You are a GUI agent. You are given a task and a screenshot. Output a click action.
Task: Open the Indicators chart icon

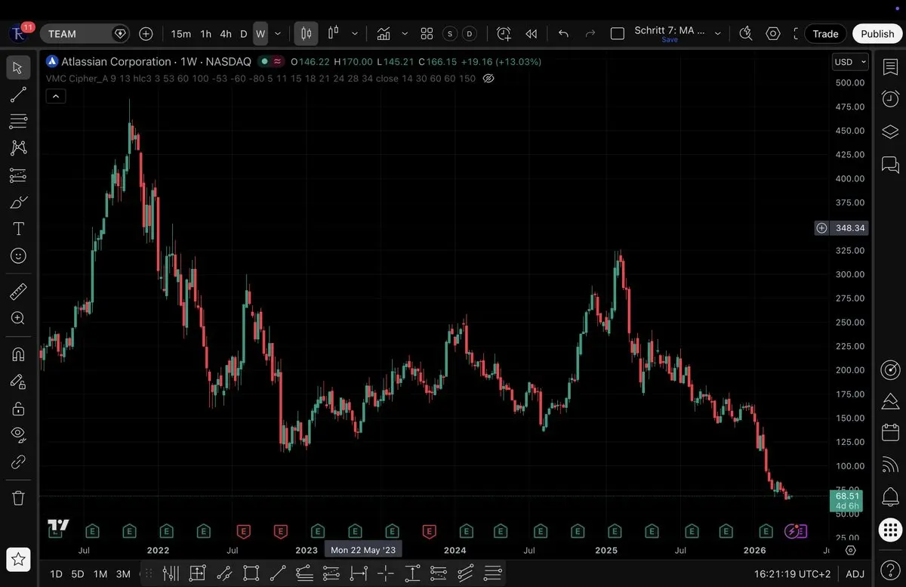[384, 34]
